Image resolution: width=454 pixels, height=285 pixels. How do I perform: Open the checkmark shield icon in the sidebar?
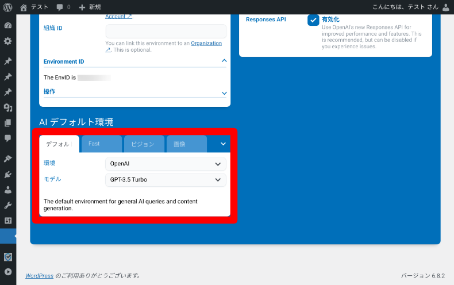point(8,257)
